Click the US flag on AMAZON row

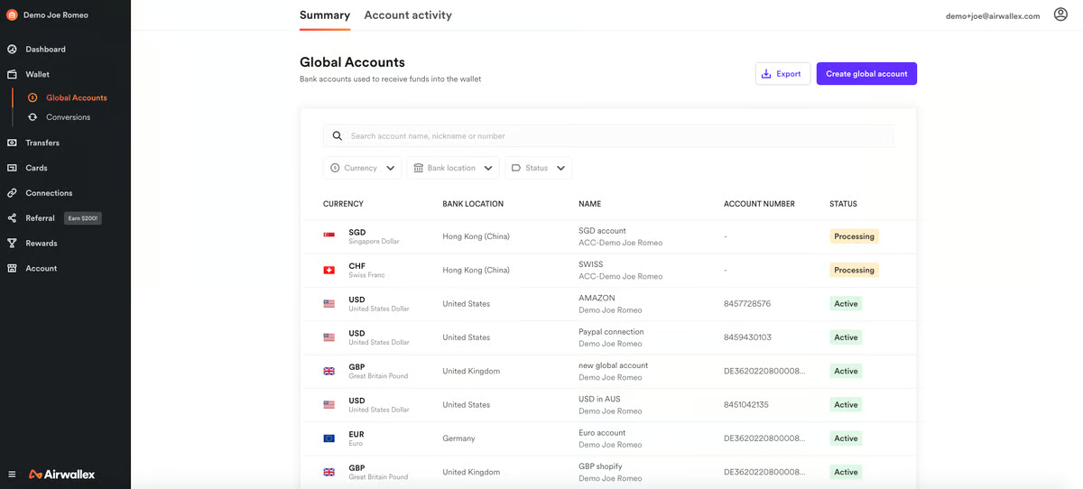329,303
